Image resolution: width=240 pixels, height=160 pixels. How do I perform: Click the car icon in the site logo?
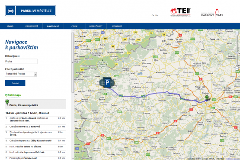click(10, 10)
